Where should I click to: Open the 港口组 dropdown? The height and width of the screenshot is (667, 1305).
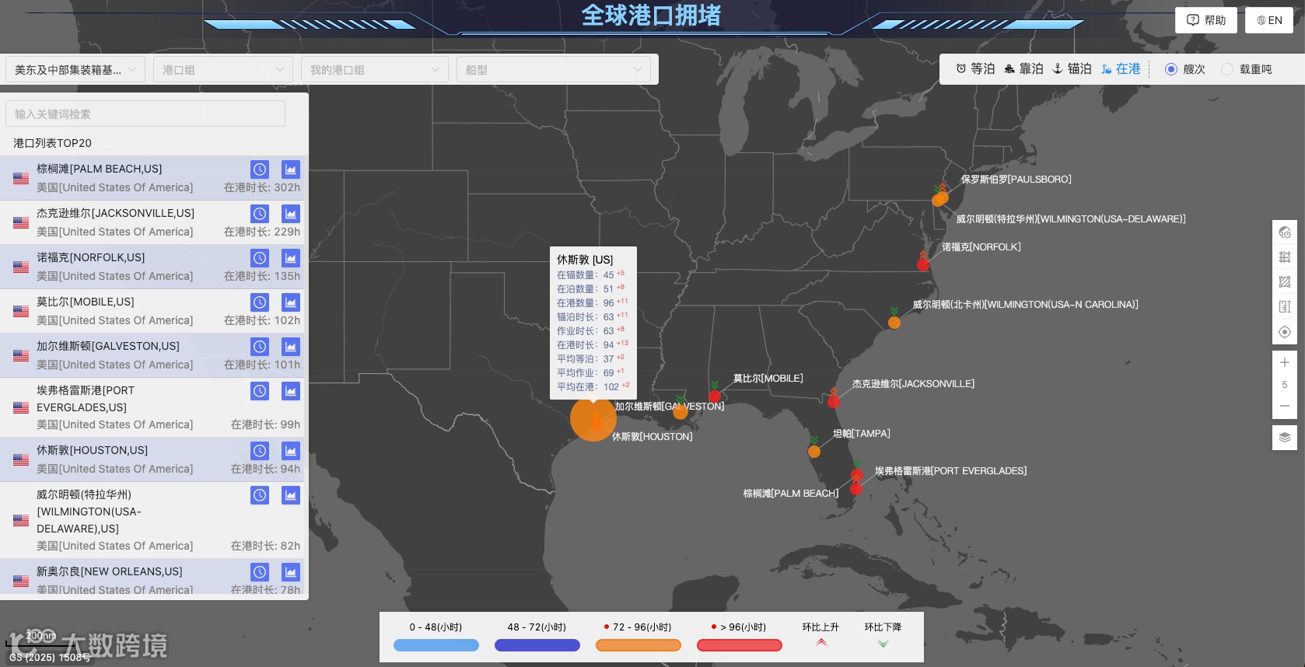coord(223,69)
